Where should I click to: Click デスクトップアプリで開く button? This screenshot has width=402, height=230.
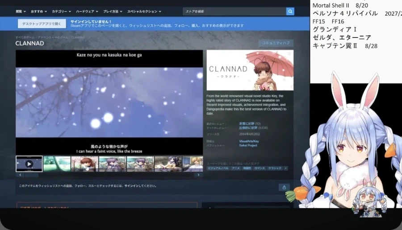pos(42,24)
